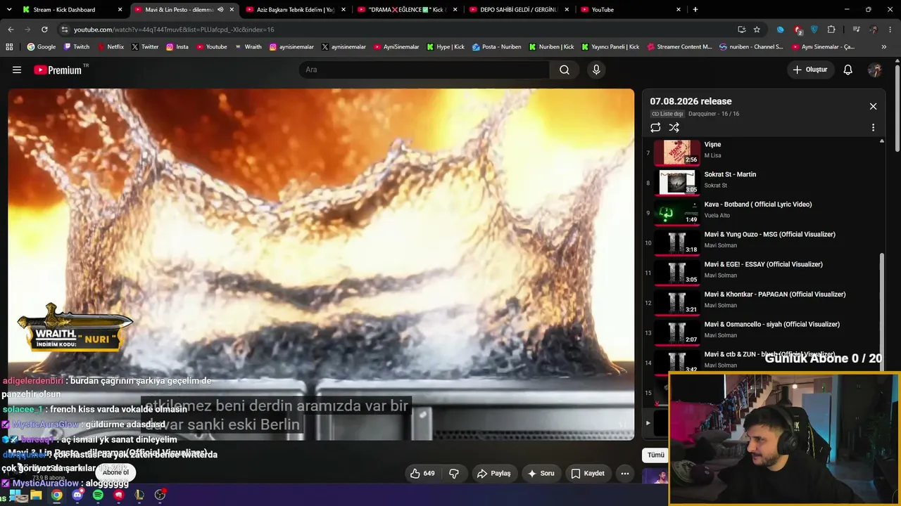Open the red app taskbar icon after Spotify
This screenshot has height=506, width=901.
(118, 495)
